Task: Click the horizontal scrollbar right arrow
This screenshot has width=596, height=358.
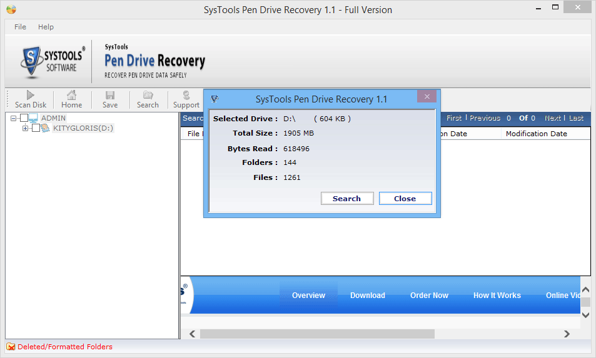Action: [567, 334]
